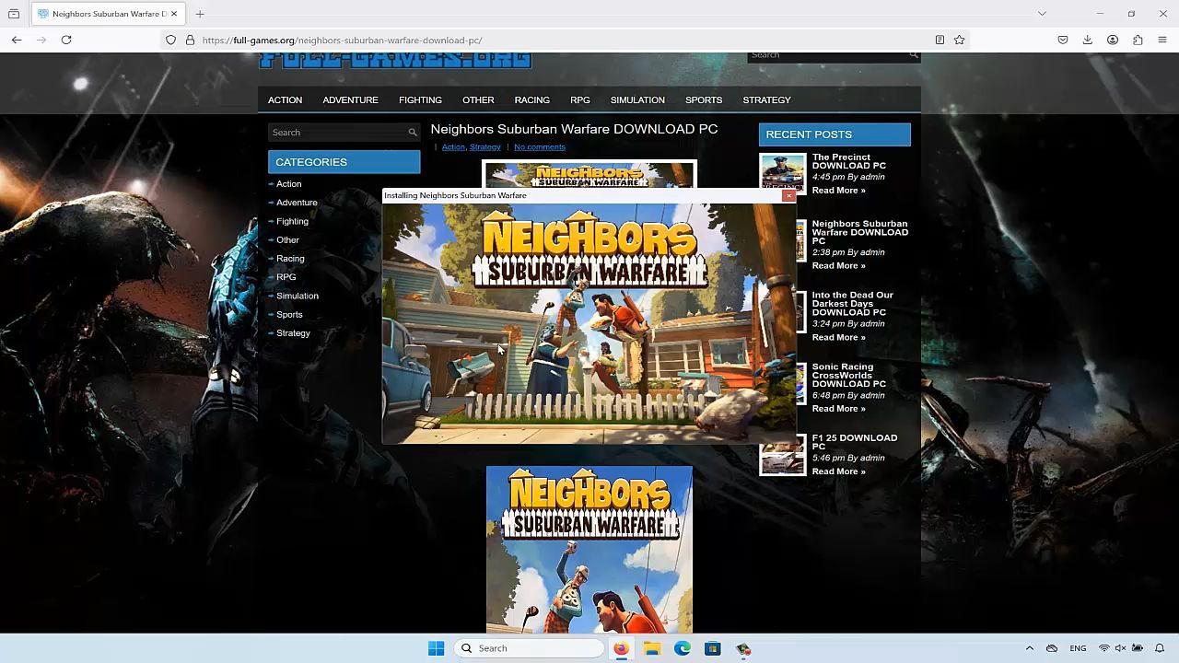Read More for Sonic Racing CrossWorlds post
This screenshot has height=663, width=1179.
(838, 409)
